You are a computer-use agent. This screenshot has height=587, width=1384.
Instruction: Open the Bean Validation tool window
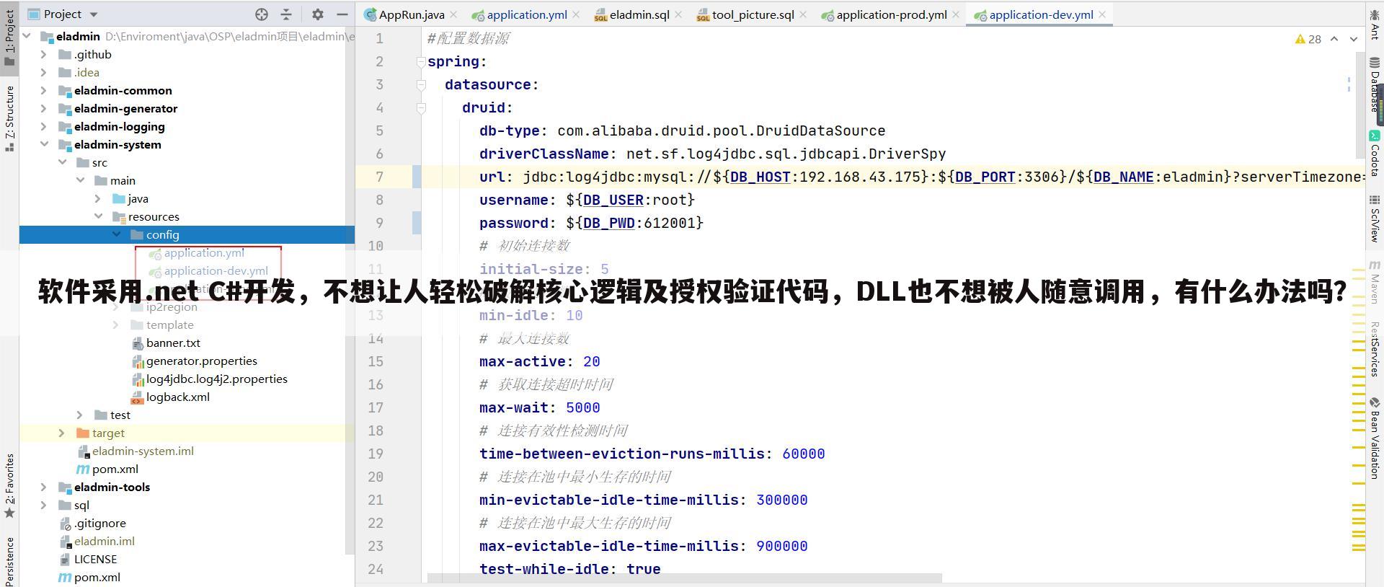click(1375, 438)
